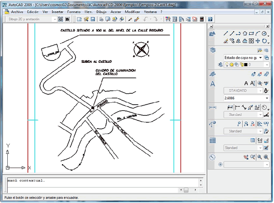Open the calculator icon in the toolbar
This screenshot has width=274, height=203.
(202, 19)
